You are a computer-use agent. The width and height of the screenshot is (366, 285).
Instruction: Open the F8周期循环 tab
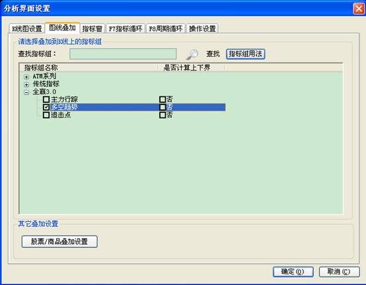pos(166,28)
